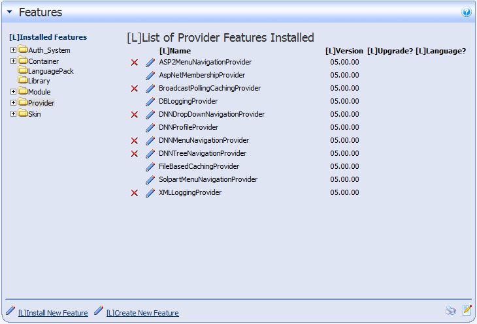
Task: Click the SolpartMenuNavigationProvider name
Action: (208, 179)
